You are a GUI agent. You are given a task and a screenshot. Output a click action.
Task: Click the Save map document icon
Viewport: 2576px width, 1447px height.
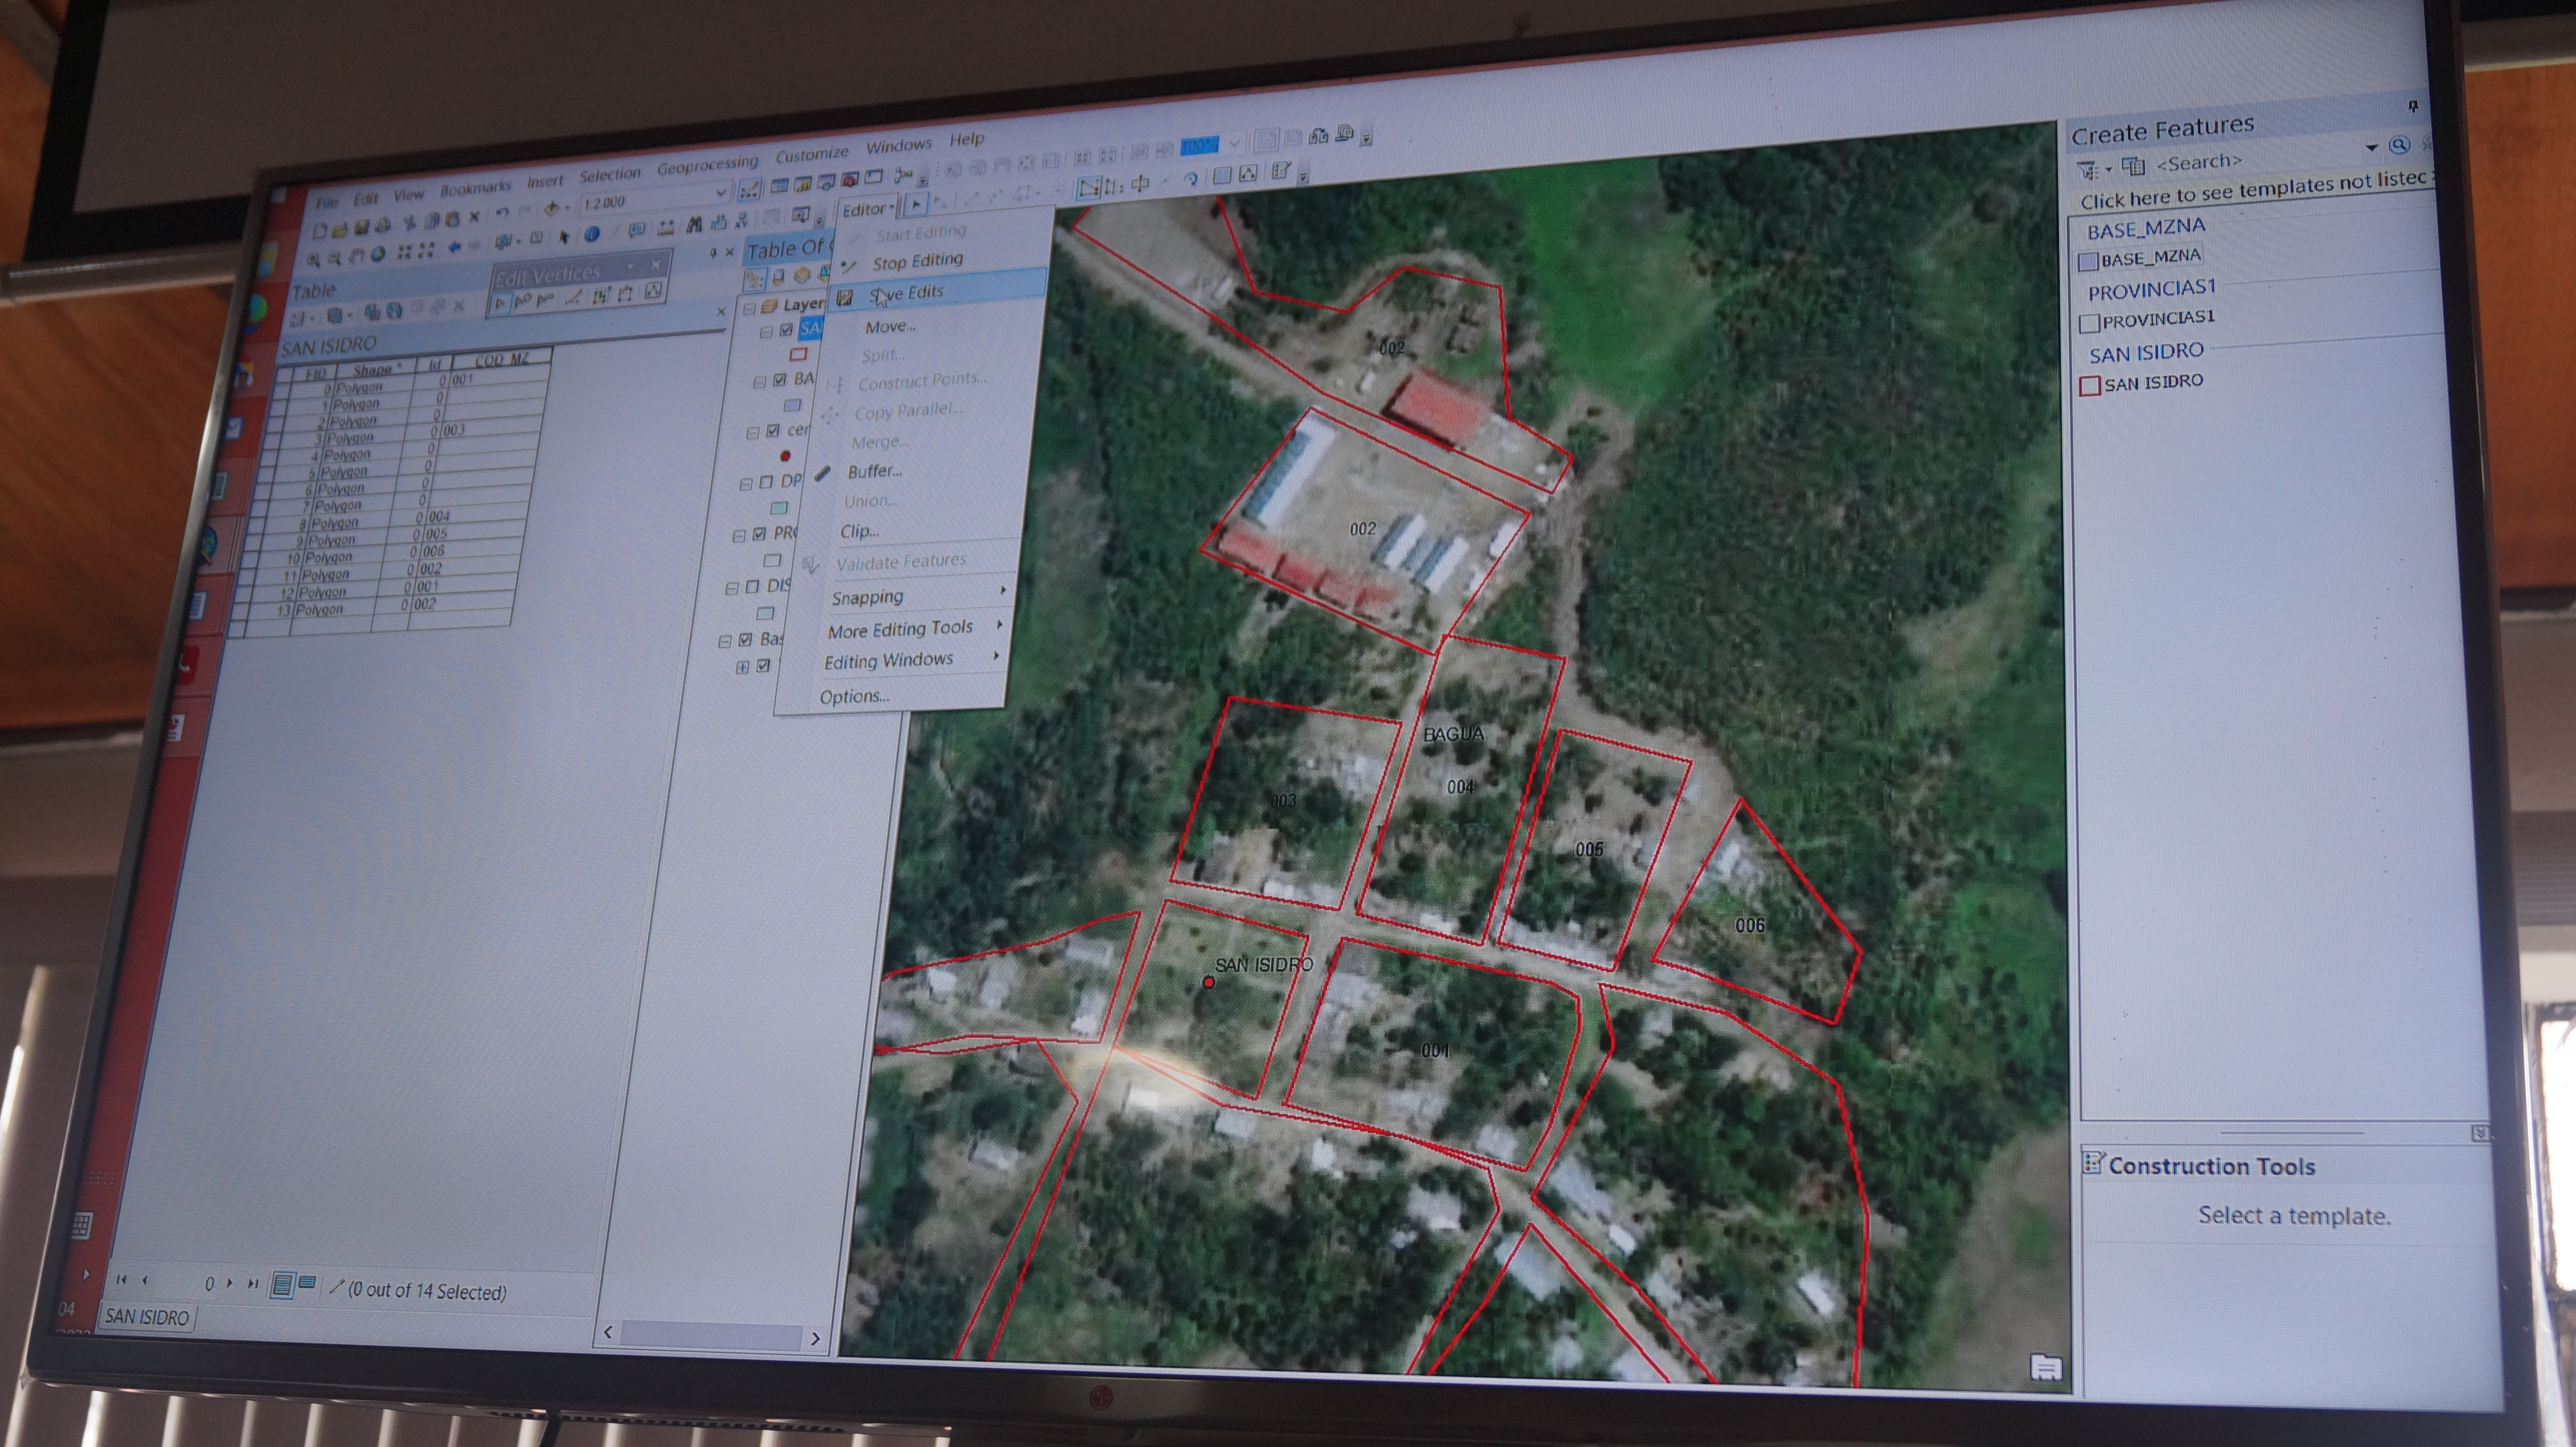361,229
